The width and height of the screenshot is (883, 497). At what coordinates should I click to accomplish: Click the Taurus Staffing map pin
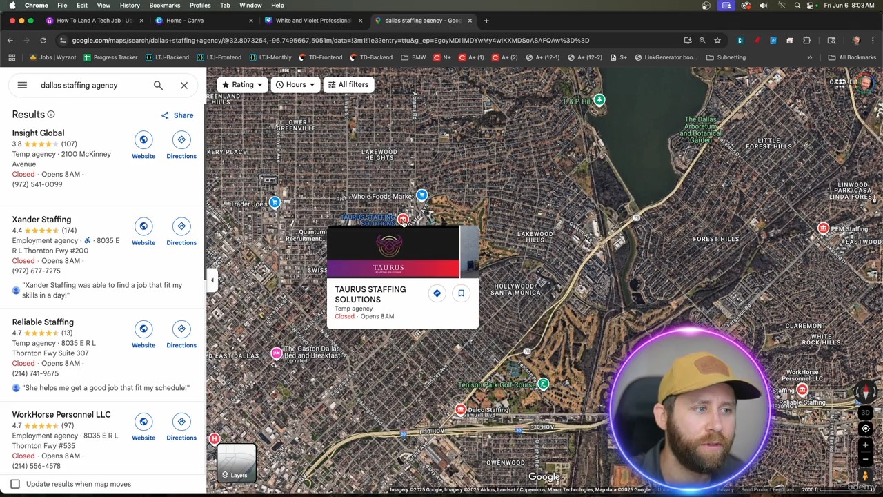click(x=403, y=220)
